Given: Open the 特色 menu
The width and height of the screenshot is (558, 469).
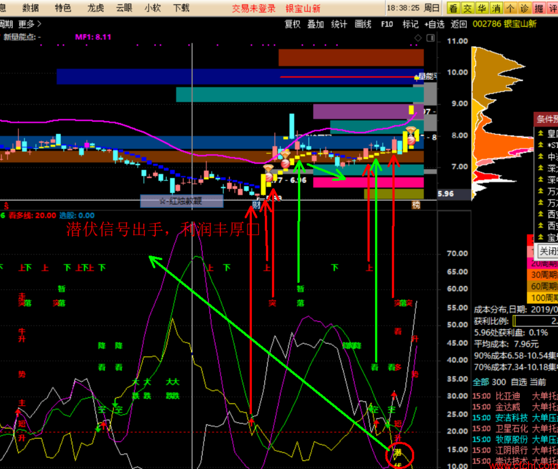Looking at the screenshot, I should [63, 8].
